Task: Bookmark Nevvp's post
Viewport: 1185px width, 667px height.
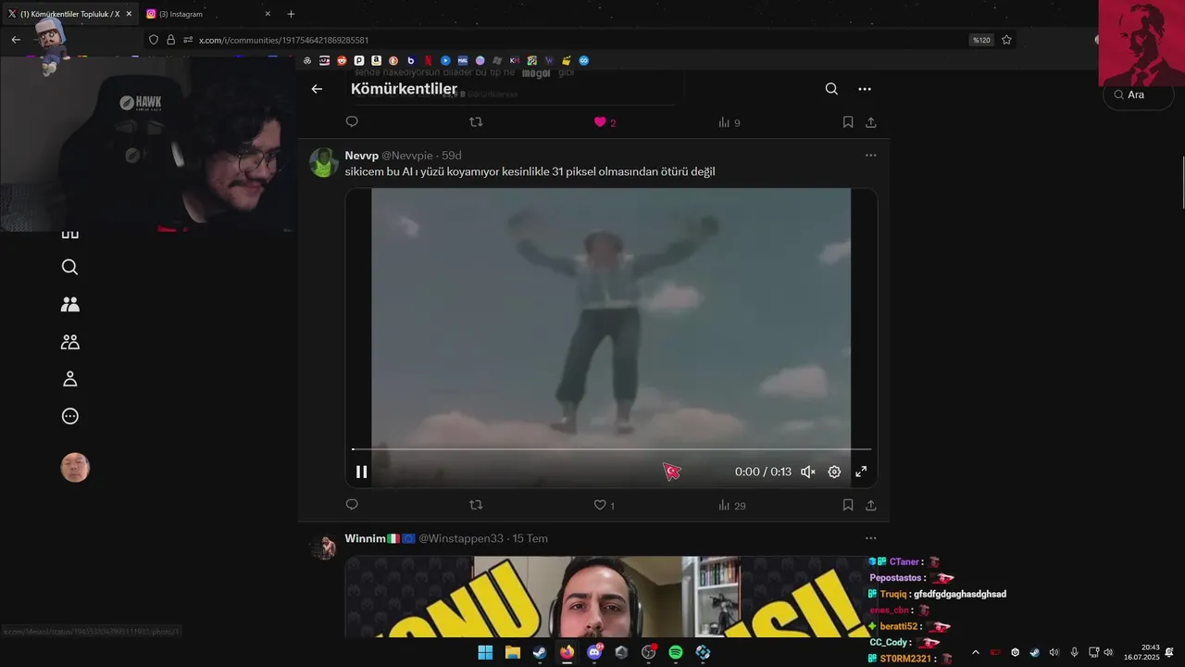Action: (x=848, y=505)
